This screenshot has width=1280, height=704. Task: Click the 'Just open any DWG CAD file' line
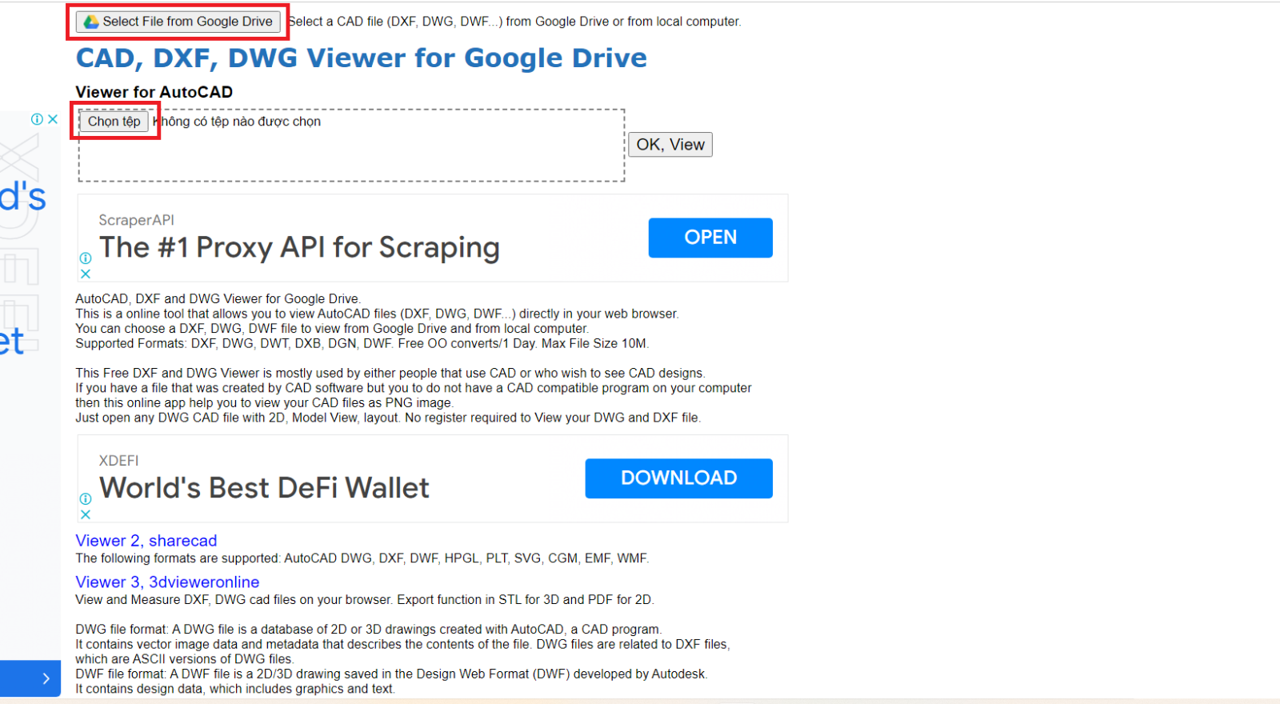pos(389,418)
